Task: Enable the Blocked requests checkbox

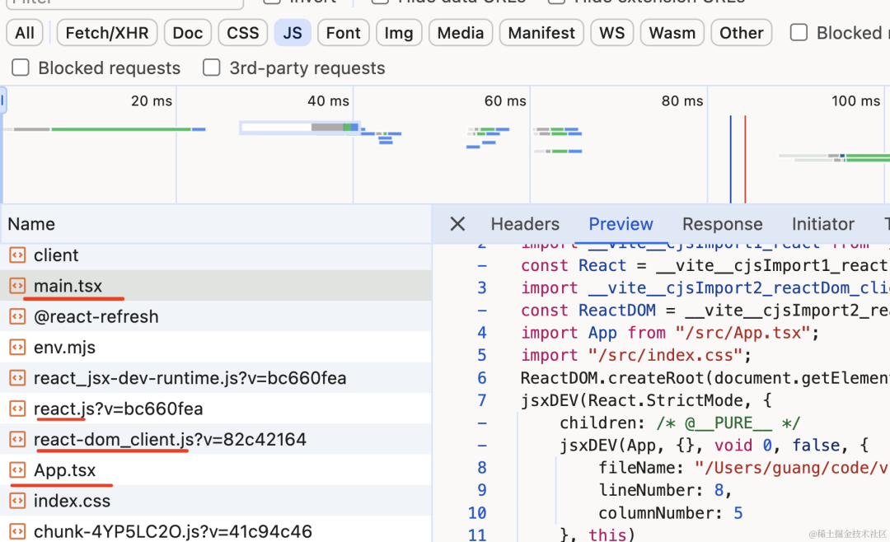Action: pos(21,68)
